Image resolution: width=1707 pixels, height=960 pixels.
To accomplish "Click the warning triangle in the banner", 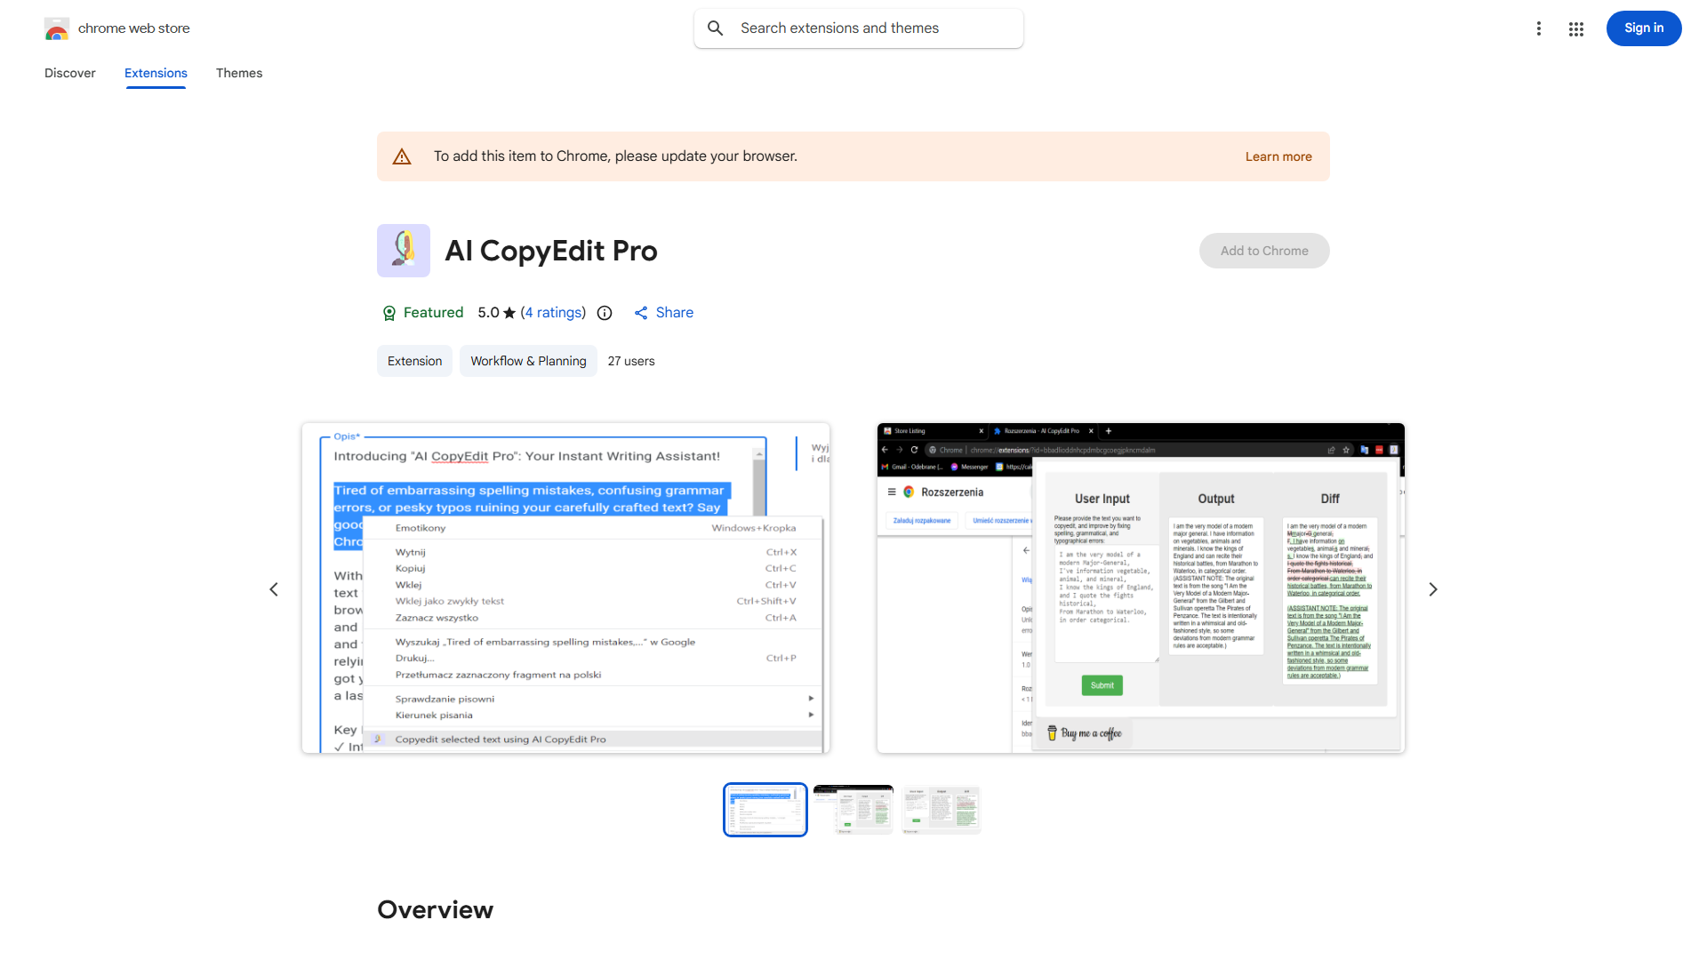I will point(402,156).
